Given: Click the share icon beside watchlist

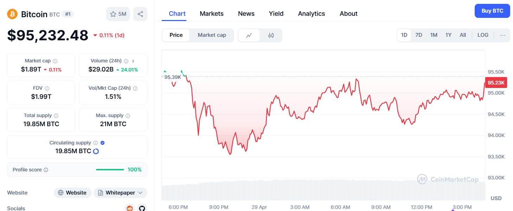Looking at the screenshot, I should (x=140, y=14).
